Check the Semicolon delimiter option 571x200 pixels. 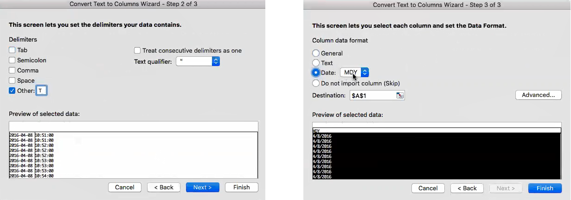click(12, 60)
